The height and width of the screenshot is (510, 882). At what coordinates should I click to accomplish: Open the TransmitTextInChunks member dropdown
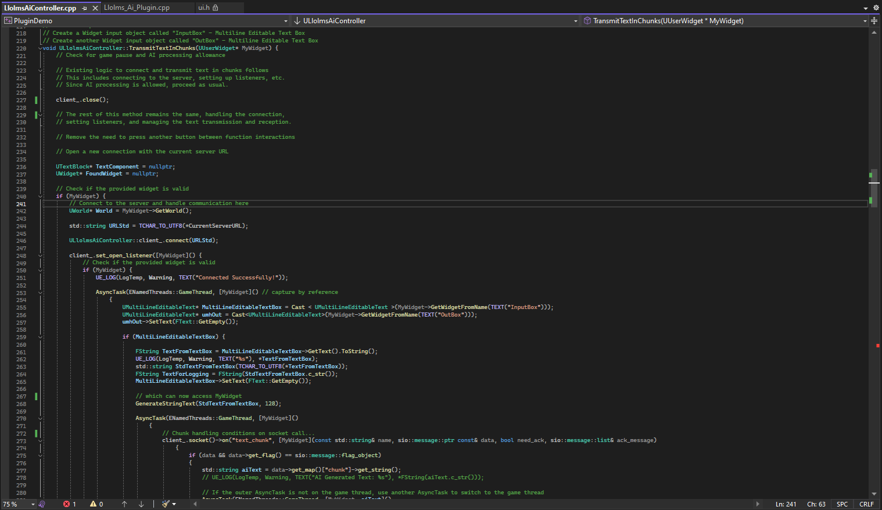[865, 21]
